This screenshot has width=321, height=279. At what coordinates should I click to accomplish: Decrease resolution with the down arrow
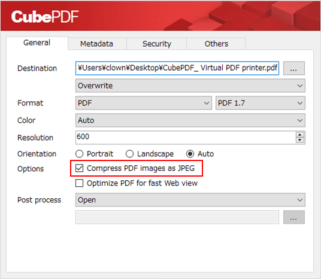[x=300, y=140]
